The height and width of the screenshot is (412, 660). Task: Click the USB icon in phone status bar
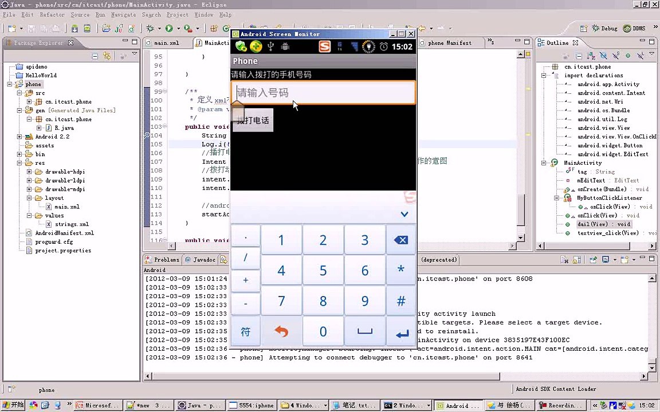click(x=270, y=47)
